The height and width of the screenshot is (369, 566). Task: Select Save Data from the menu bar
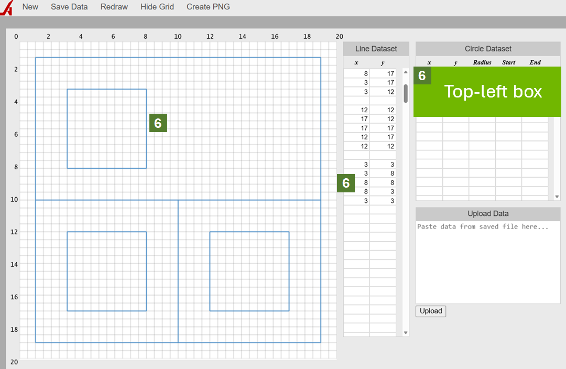click(x=69, y=7)
